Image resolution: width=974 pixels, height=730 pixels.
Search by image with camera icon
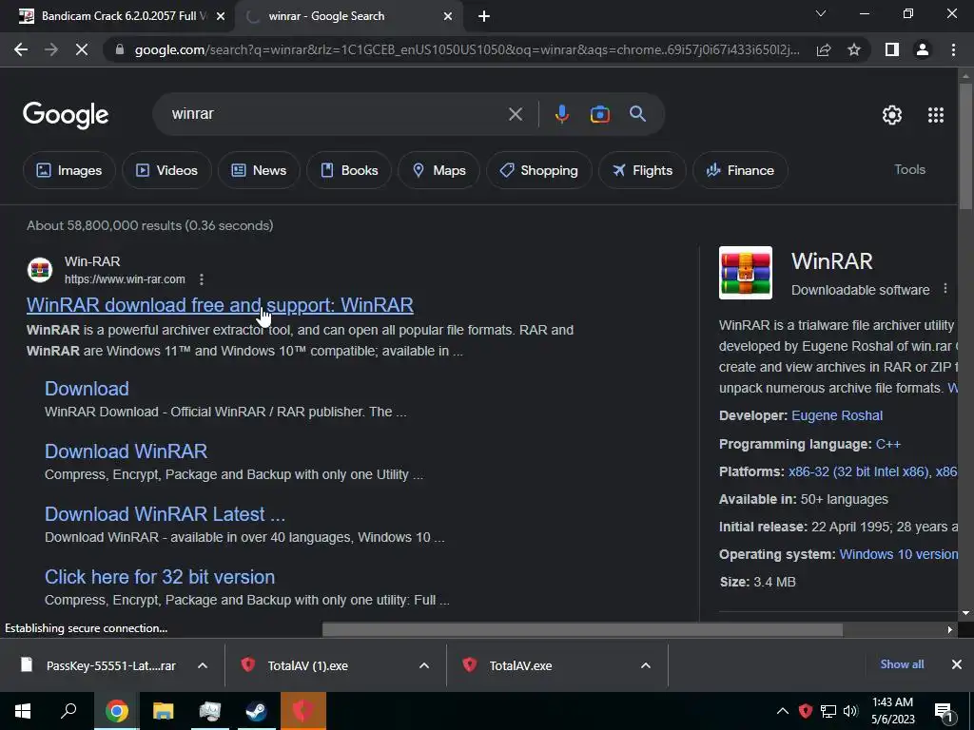pos(599,114)
